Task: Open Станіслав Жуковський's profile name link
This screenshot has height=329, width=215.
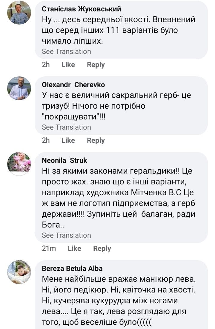Action: pos(82,9)
